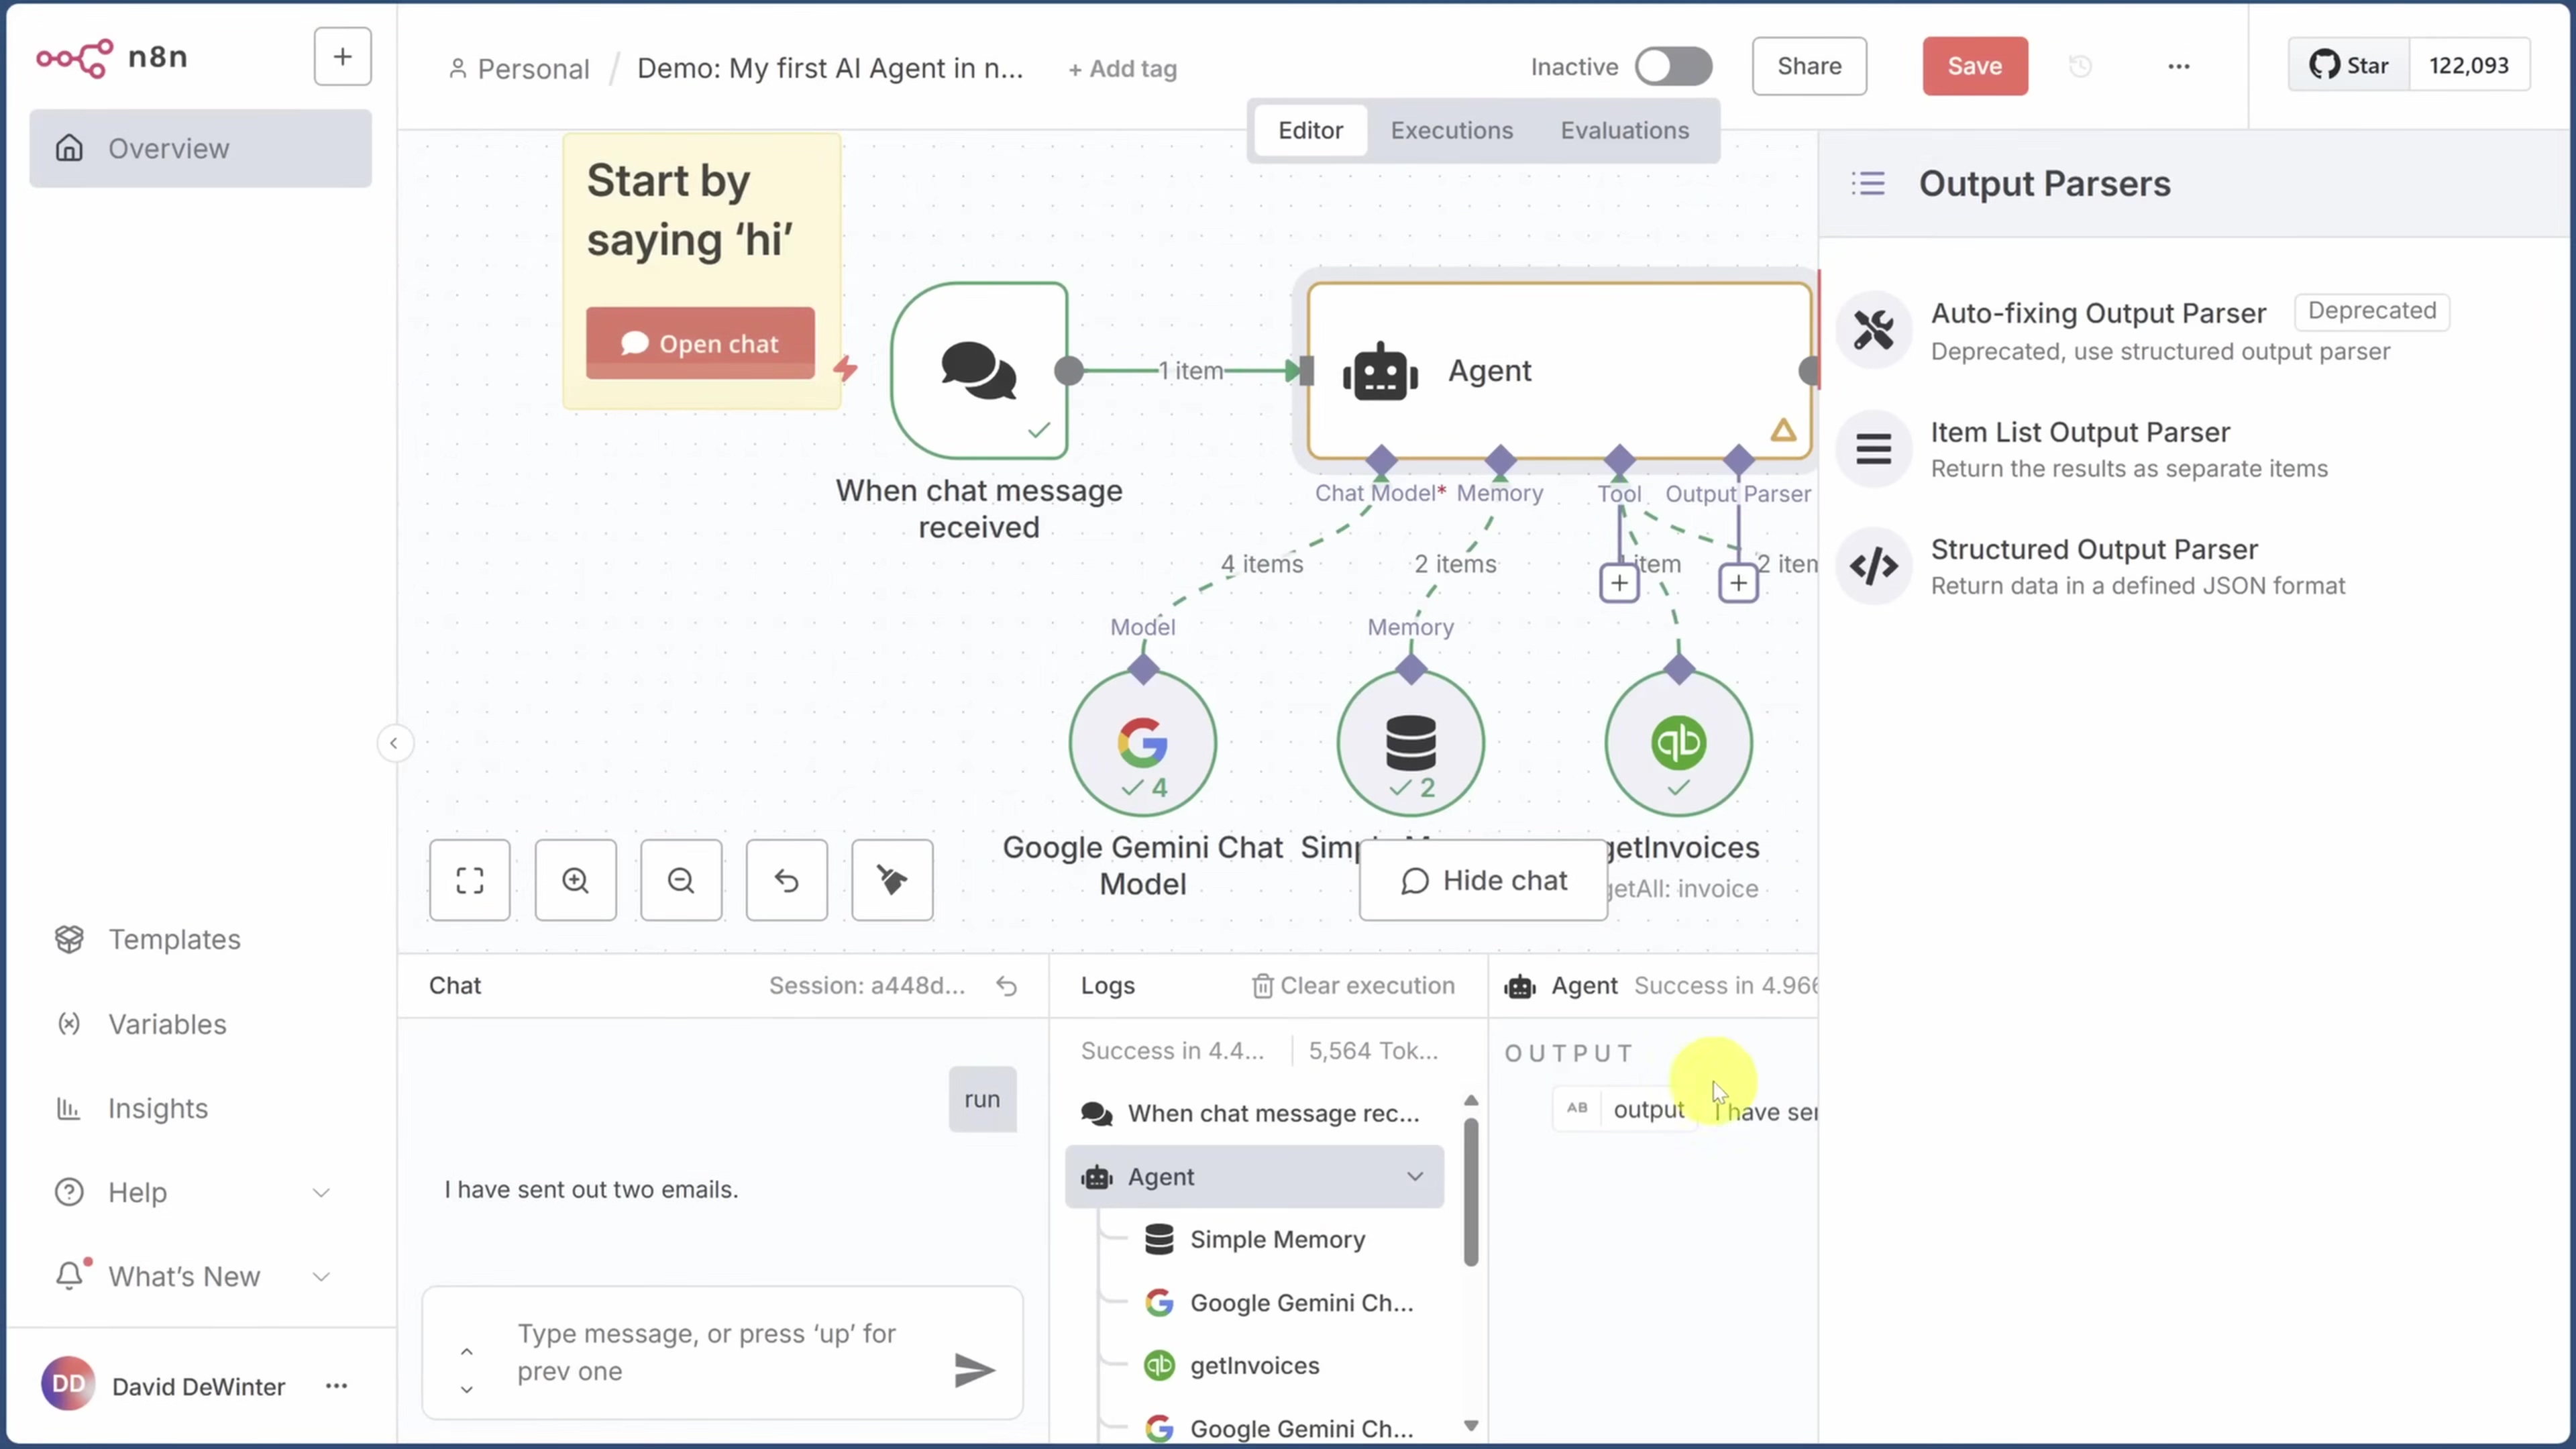The image size is (2576, 1449).
Task: Switch to the Executions tab
Action: pyautogui.click(x=1451, y=130)
